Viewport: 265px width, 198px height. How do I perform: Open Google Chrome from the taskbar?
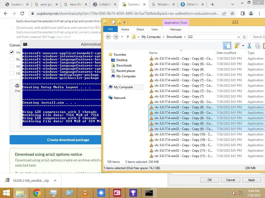pos(37,193)
